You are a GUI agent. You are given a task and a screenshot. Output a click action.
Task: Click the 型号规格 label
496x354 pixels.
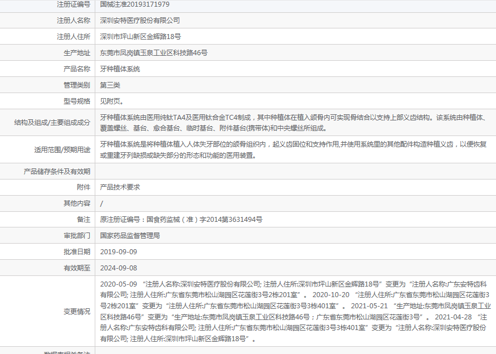(77, 101)
